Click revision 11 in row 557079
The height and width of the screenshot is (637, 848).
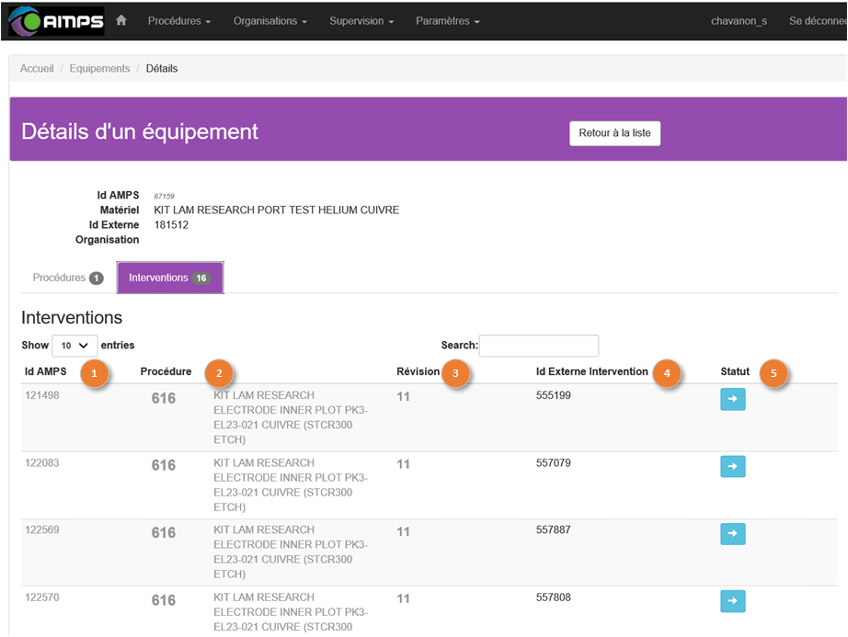pos(403,464)
